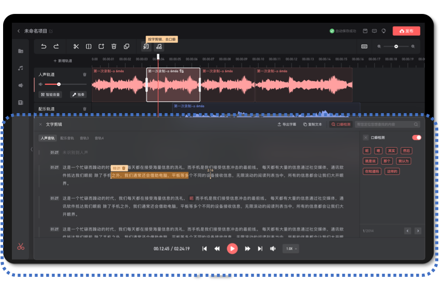This screenshot has width=444, height=282.
Task: Go to next filler word result arrow
Action: [x=418, y=231]
